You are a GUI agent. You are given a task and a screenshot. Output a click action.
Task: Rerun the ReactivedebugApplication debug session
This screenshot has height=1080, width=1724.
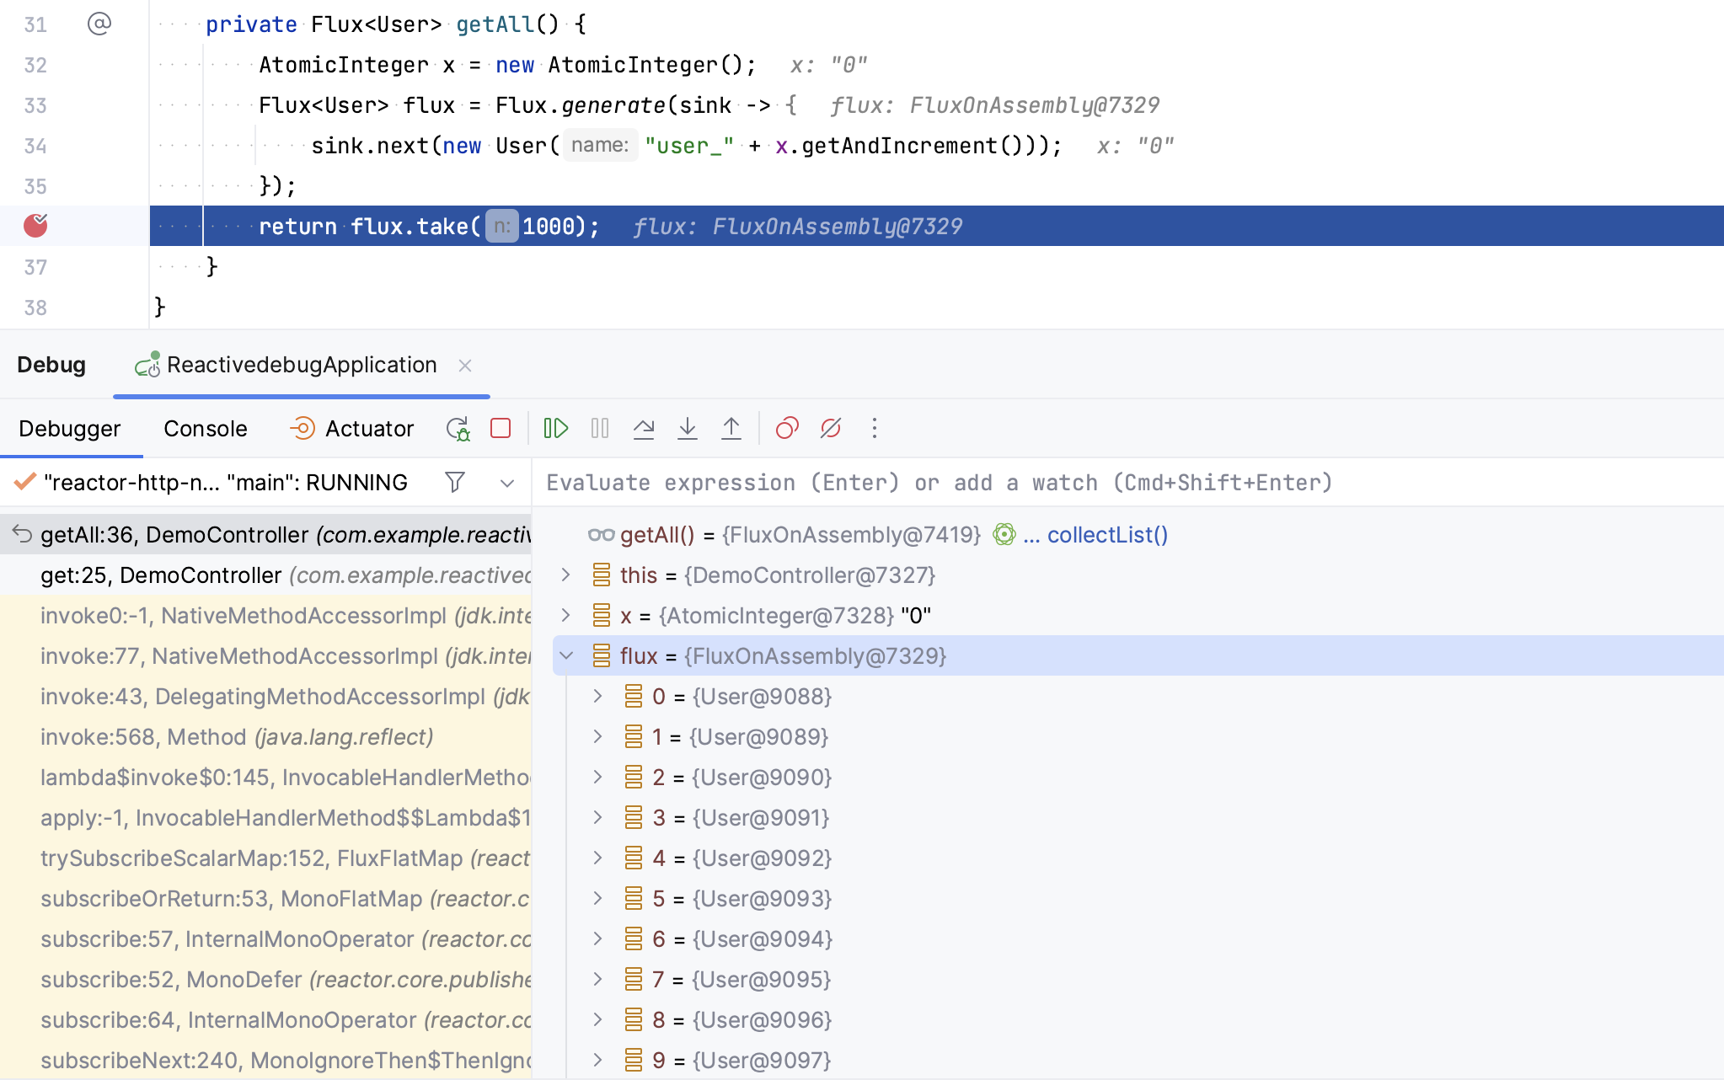pos(458,428)
